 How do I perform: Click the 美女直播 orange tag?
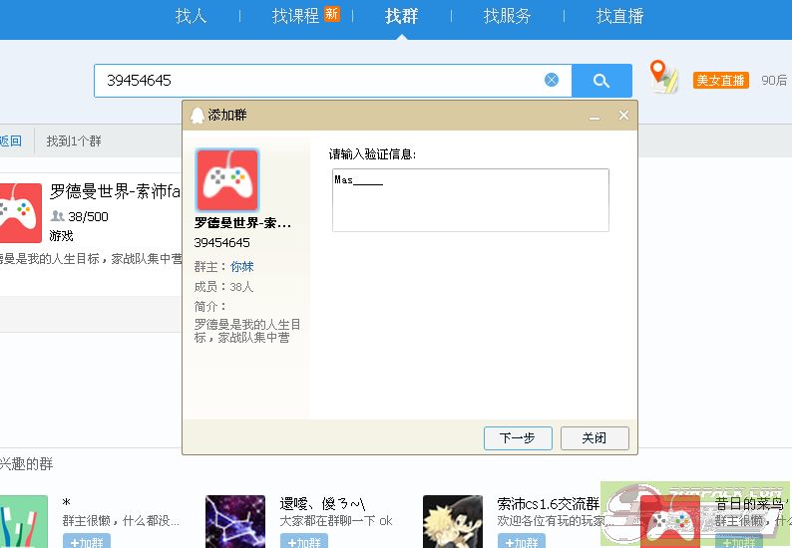pyautogui.click(x=720, y=81)
